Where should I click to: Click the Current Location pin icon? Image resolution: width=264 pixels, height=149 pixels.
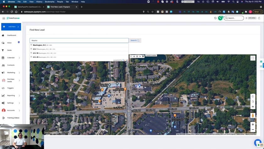coord(143,56)
